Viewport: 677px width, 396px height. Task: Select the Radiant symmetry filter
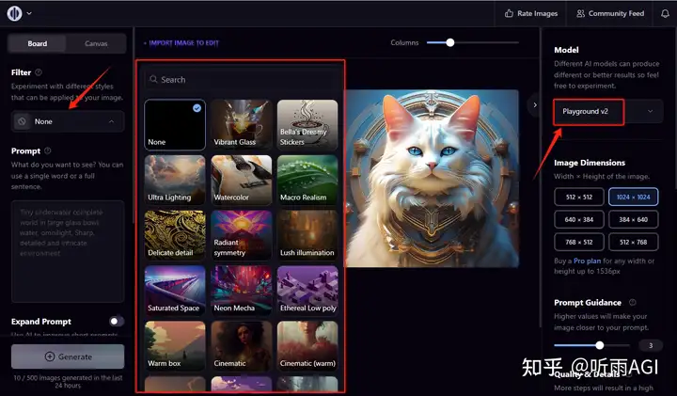[242, 235]
